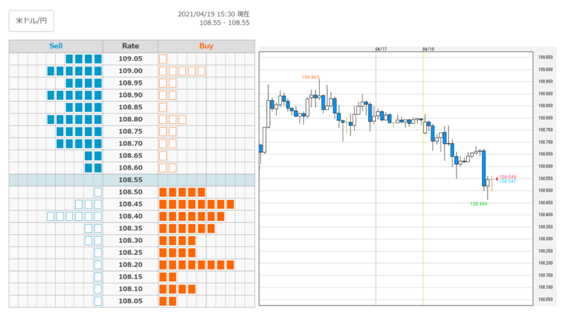Click the rightmost orange buy block at 108.20

click(x=230, y=265)
